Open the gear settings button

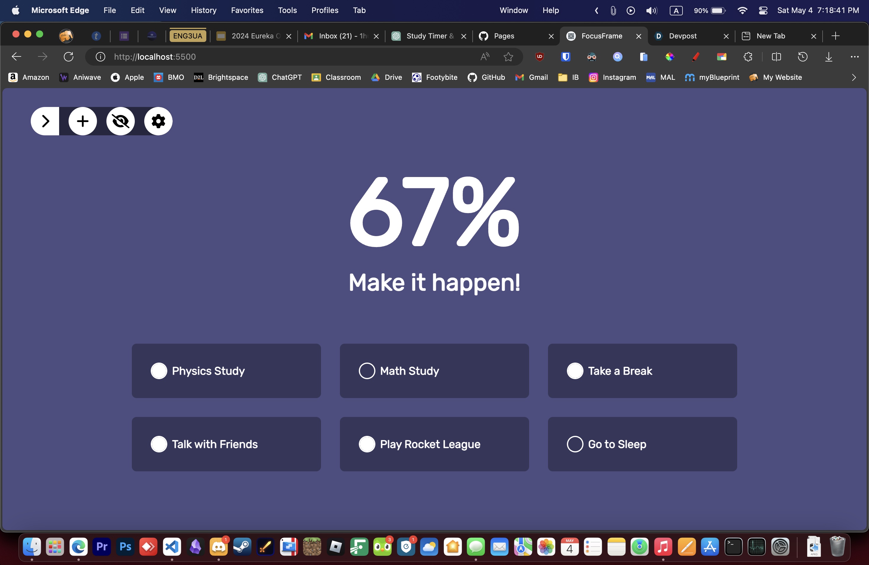coord(158,121)
